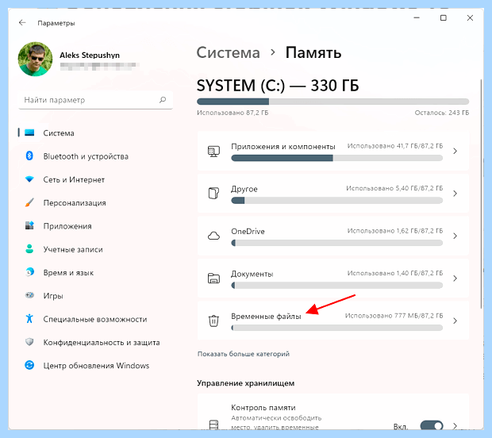Select the Персонализация menu item
Screen dimensions: 492x438
95,202
